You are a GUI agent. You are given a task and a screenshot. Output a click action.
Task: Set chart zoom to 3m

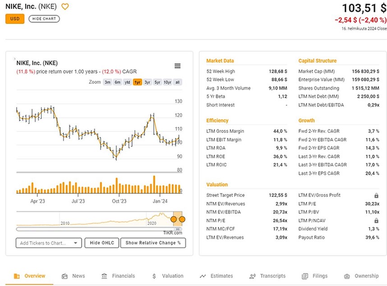click(x=107, y=82)
